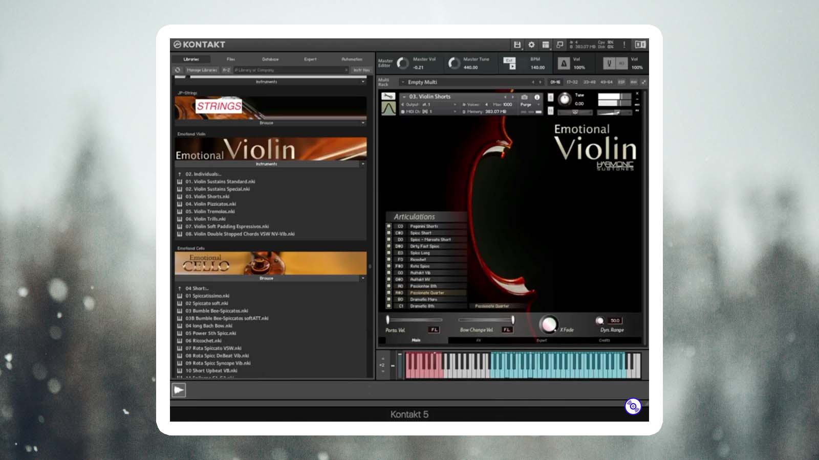The image size is (819, 460).
Task: Click the metronome icon in the master editor
Action: tap(564, 63)
